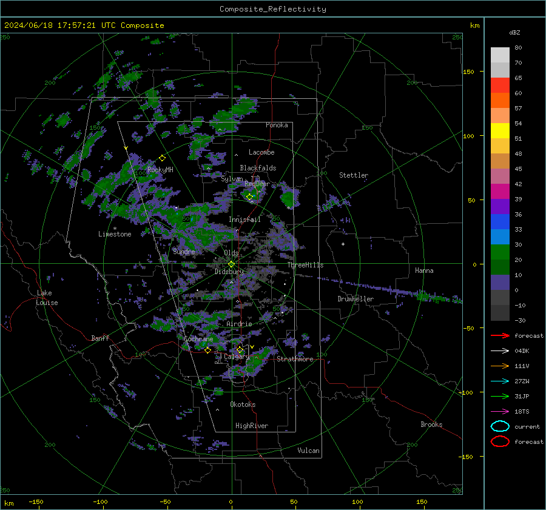Click the Calgary city label
This screenshot has width=546, height=510.
237,357
